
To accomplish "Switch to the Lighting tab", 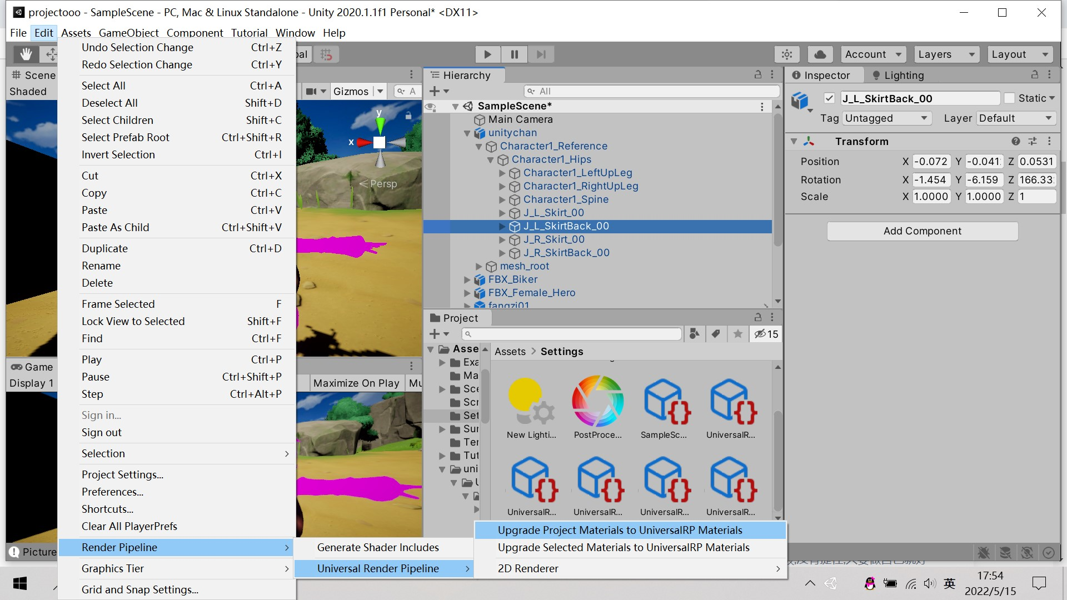I will [898, 75].
